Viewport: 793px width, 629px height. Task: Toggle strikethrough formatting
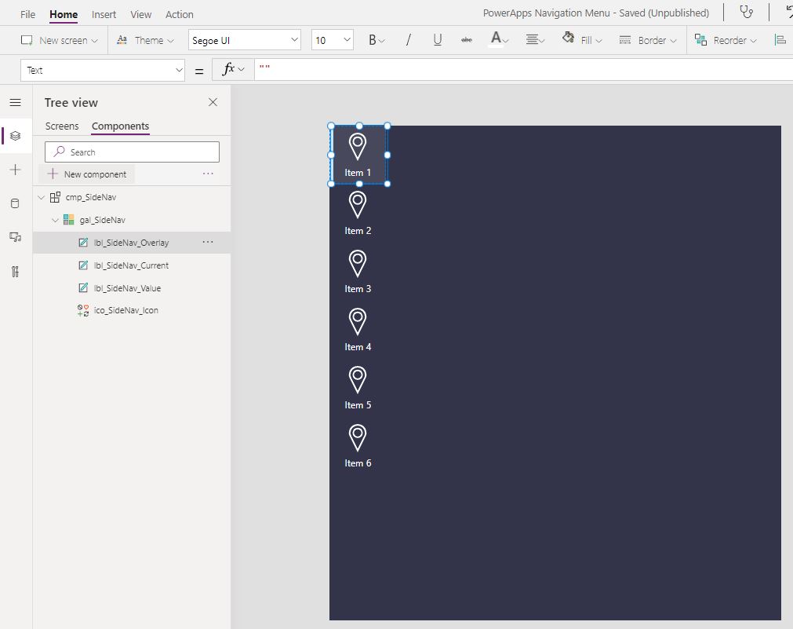pyautogui.click(x=466, y=40)
